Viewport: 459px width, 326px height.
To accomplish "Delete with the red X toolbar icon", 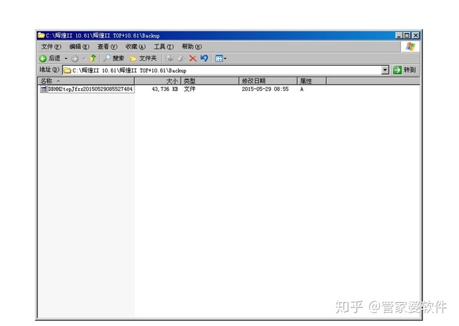I will point(193,58).
